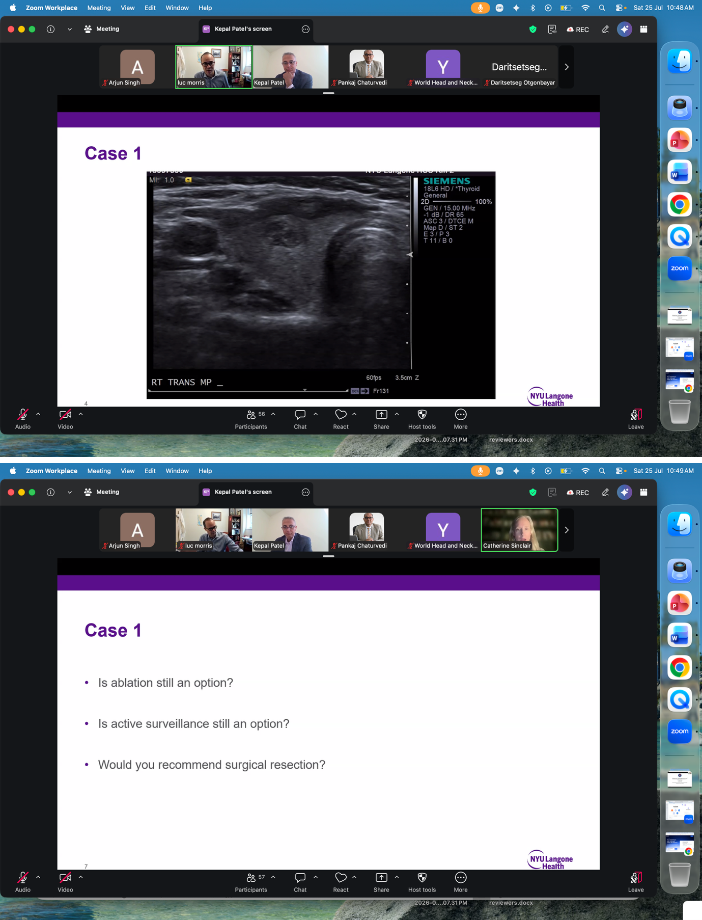Open Edit menu in menu bar showing 10:49 AM
Image resolution: width=702 pixels, height=920 pixels.
click(150, 471)
